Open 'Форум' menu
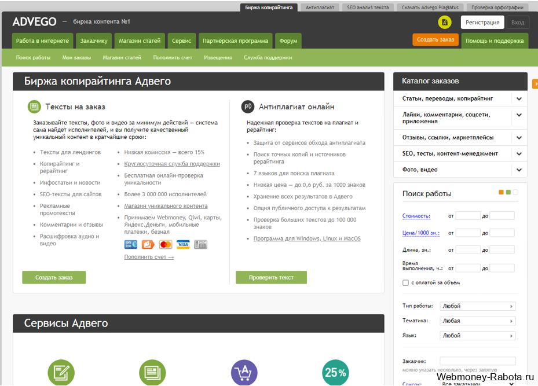Image resolution: width=538 pixels, height=386 pixels. (288, 41)
